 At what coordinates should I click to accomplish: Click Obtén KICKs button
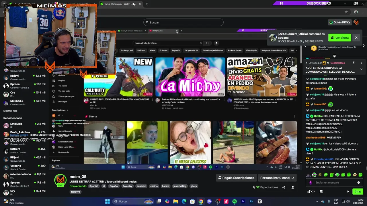[x=340, y=22]
